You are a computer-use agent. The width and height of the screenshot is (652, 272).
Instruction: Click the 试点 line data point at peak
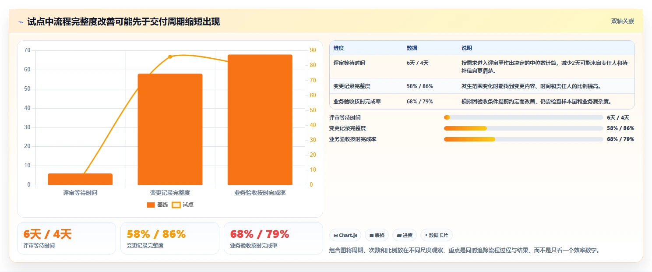(170, 57)
